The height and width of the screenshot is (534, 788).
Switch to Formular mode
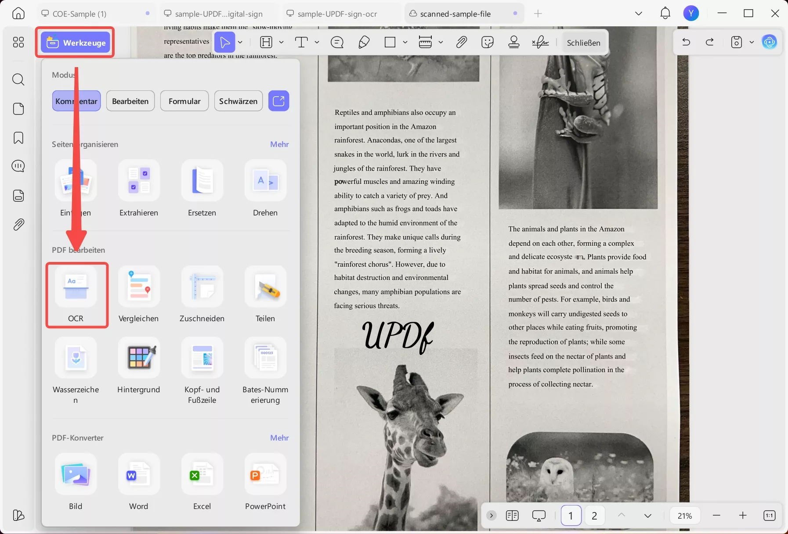coord(184,101)
